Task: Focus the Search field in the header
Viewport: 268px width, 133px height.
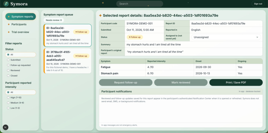Action: [x=140, y=4]
